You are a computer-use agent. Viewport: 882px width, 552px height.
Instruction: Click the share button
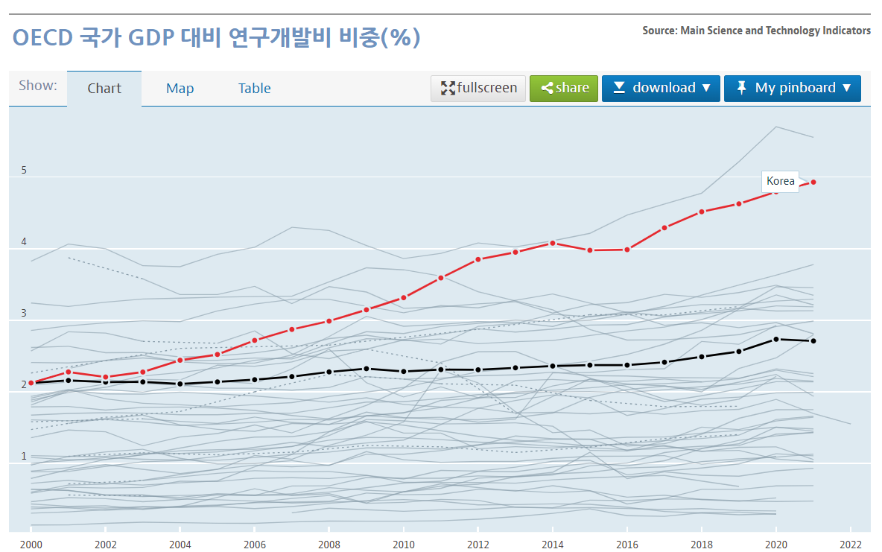click(x=564, y=88)
